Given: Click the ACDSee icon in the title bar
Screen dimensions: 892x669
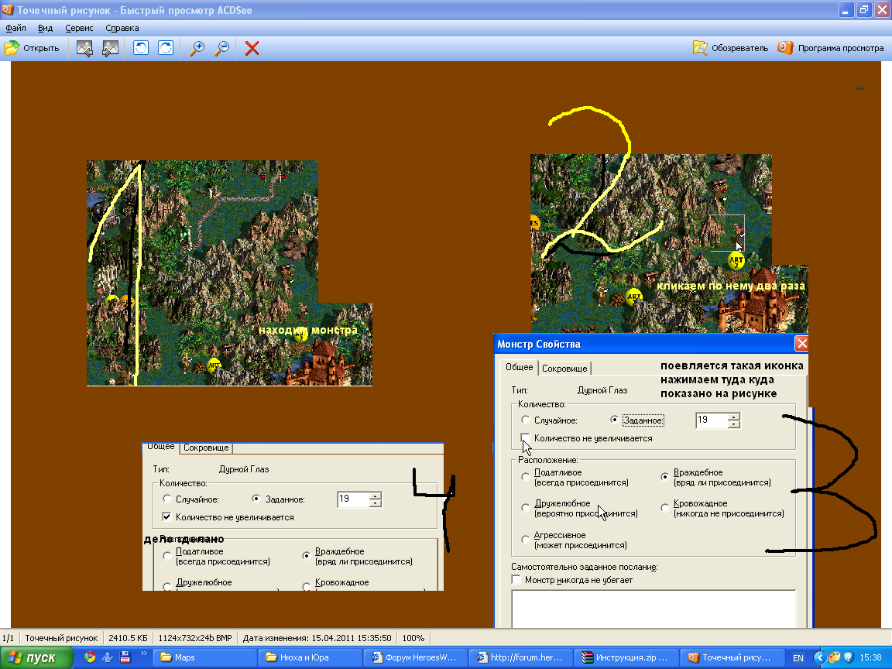Looking at the screenshot, I should [8, 9].
